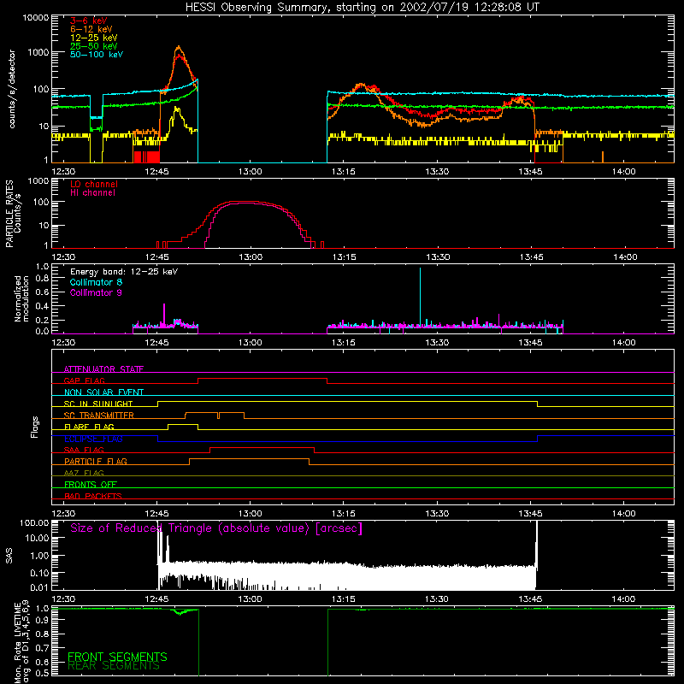Click the SAS axis label
This screenshot has height=684, width=684.
[9, 556]
